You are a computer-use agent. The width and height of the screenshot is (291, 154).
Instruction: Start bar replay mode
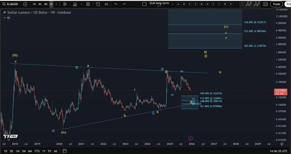tap(106, 4)
